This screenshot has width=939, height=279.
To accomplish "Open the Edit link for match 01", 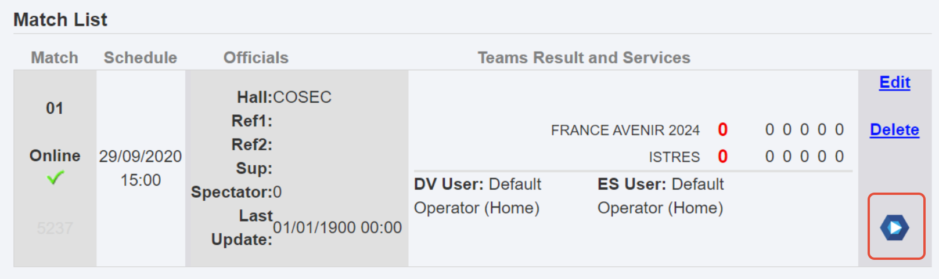I will point(894,82).
